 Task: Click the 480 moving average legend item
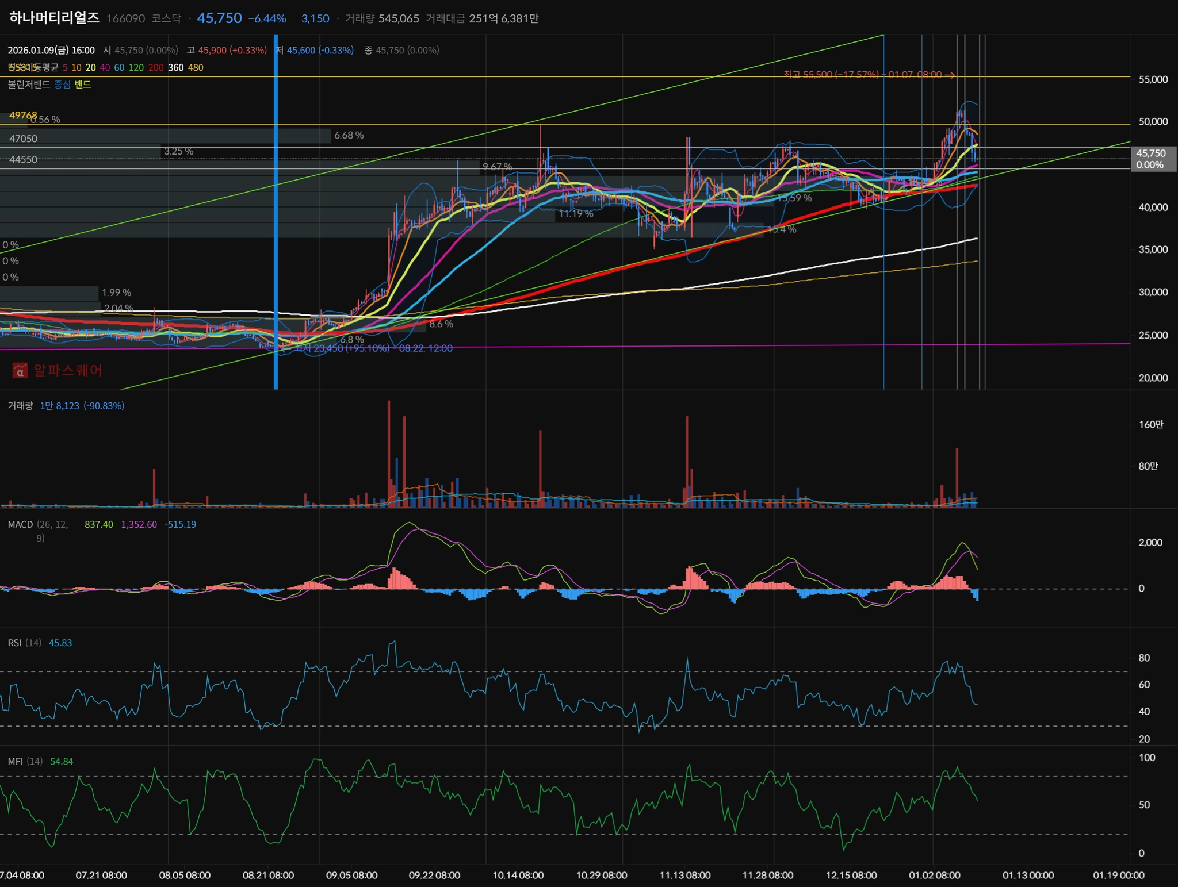pyautogui.click(x=196, y=68)
